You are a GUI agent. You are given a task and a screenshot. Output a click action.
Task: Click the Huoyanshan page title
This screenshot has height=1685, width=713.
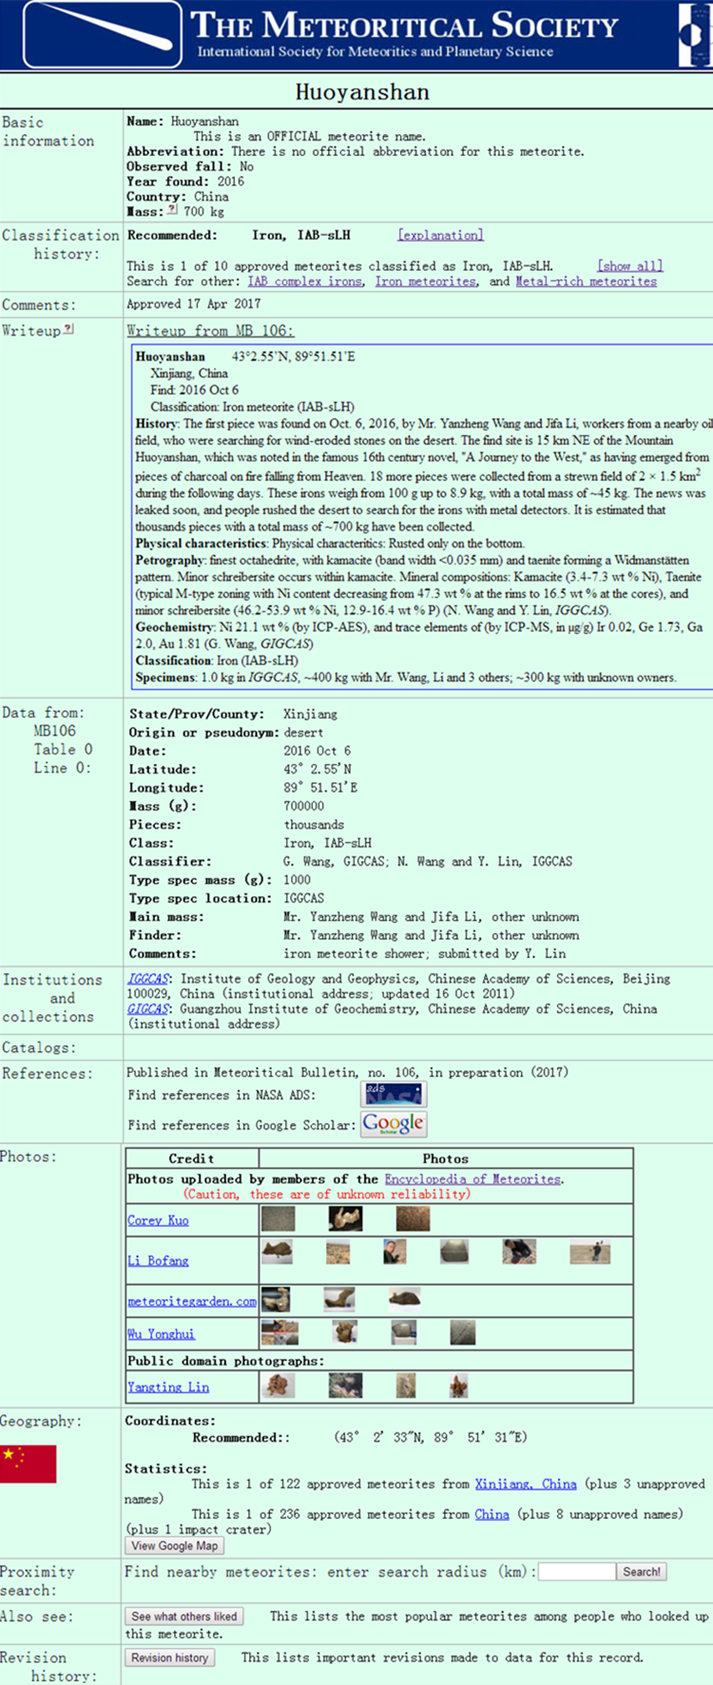[362, 92]
